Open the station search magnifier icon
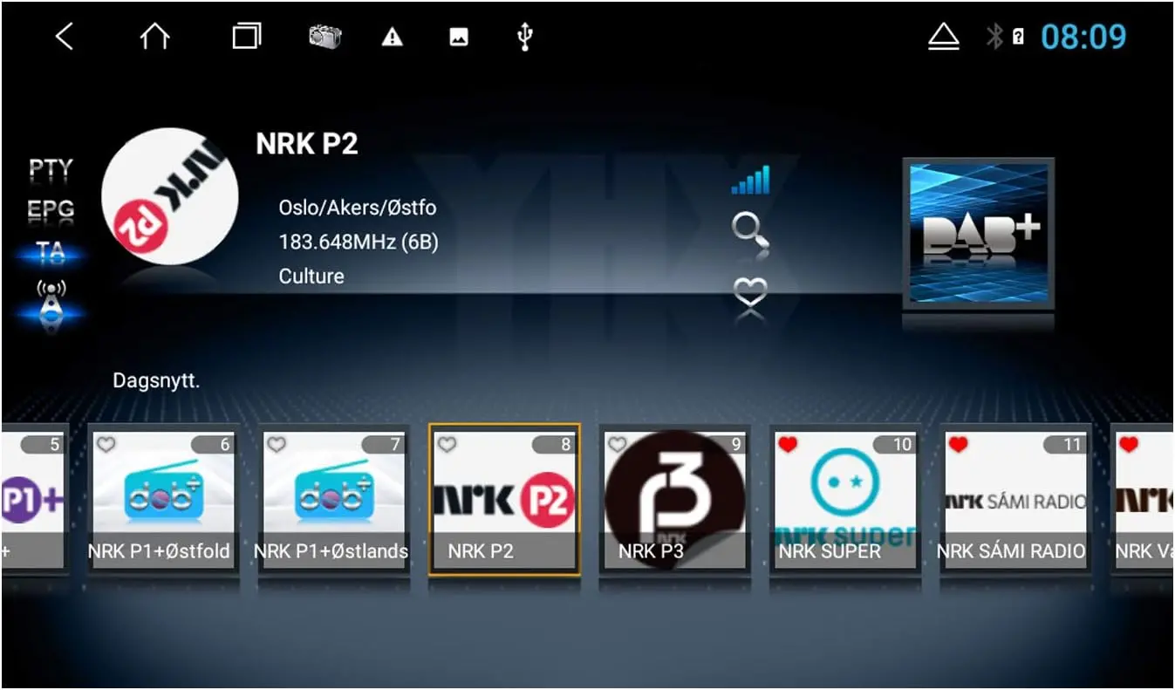 pos(750,234)
